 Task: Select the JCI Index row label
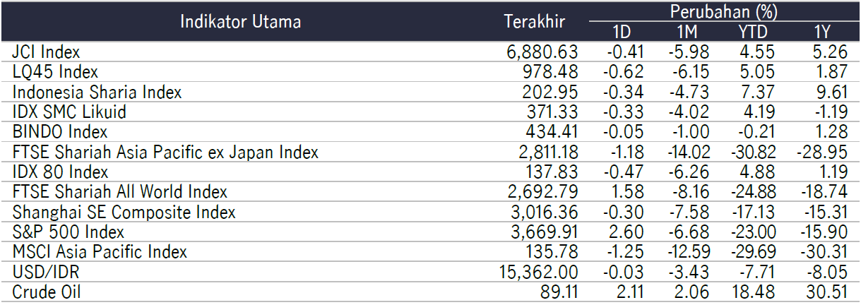click(46, 52)
